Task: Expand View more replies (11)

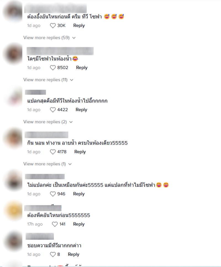Action: tap(48, 80)
